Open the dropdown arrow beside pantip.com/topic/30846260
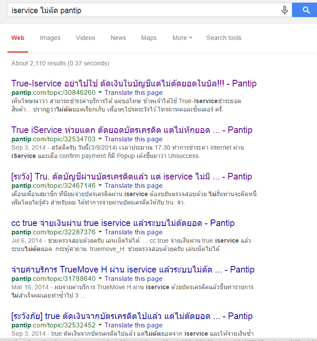Viewport: 317px width, 341px height. 100,93
